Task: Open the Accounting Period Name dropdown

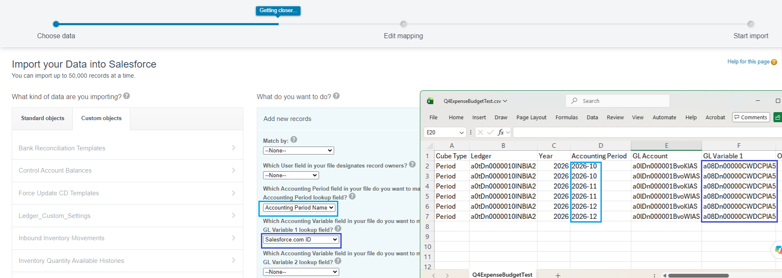Action: pyautogui.click(x=299, y=207)
